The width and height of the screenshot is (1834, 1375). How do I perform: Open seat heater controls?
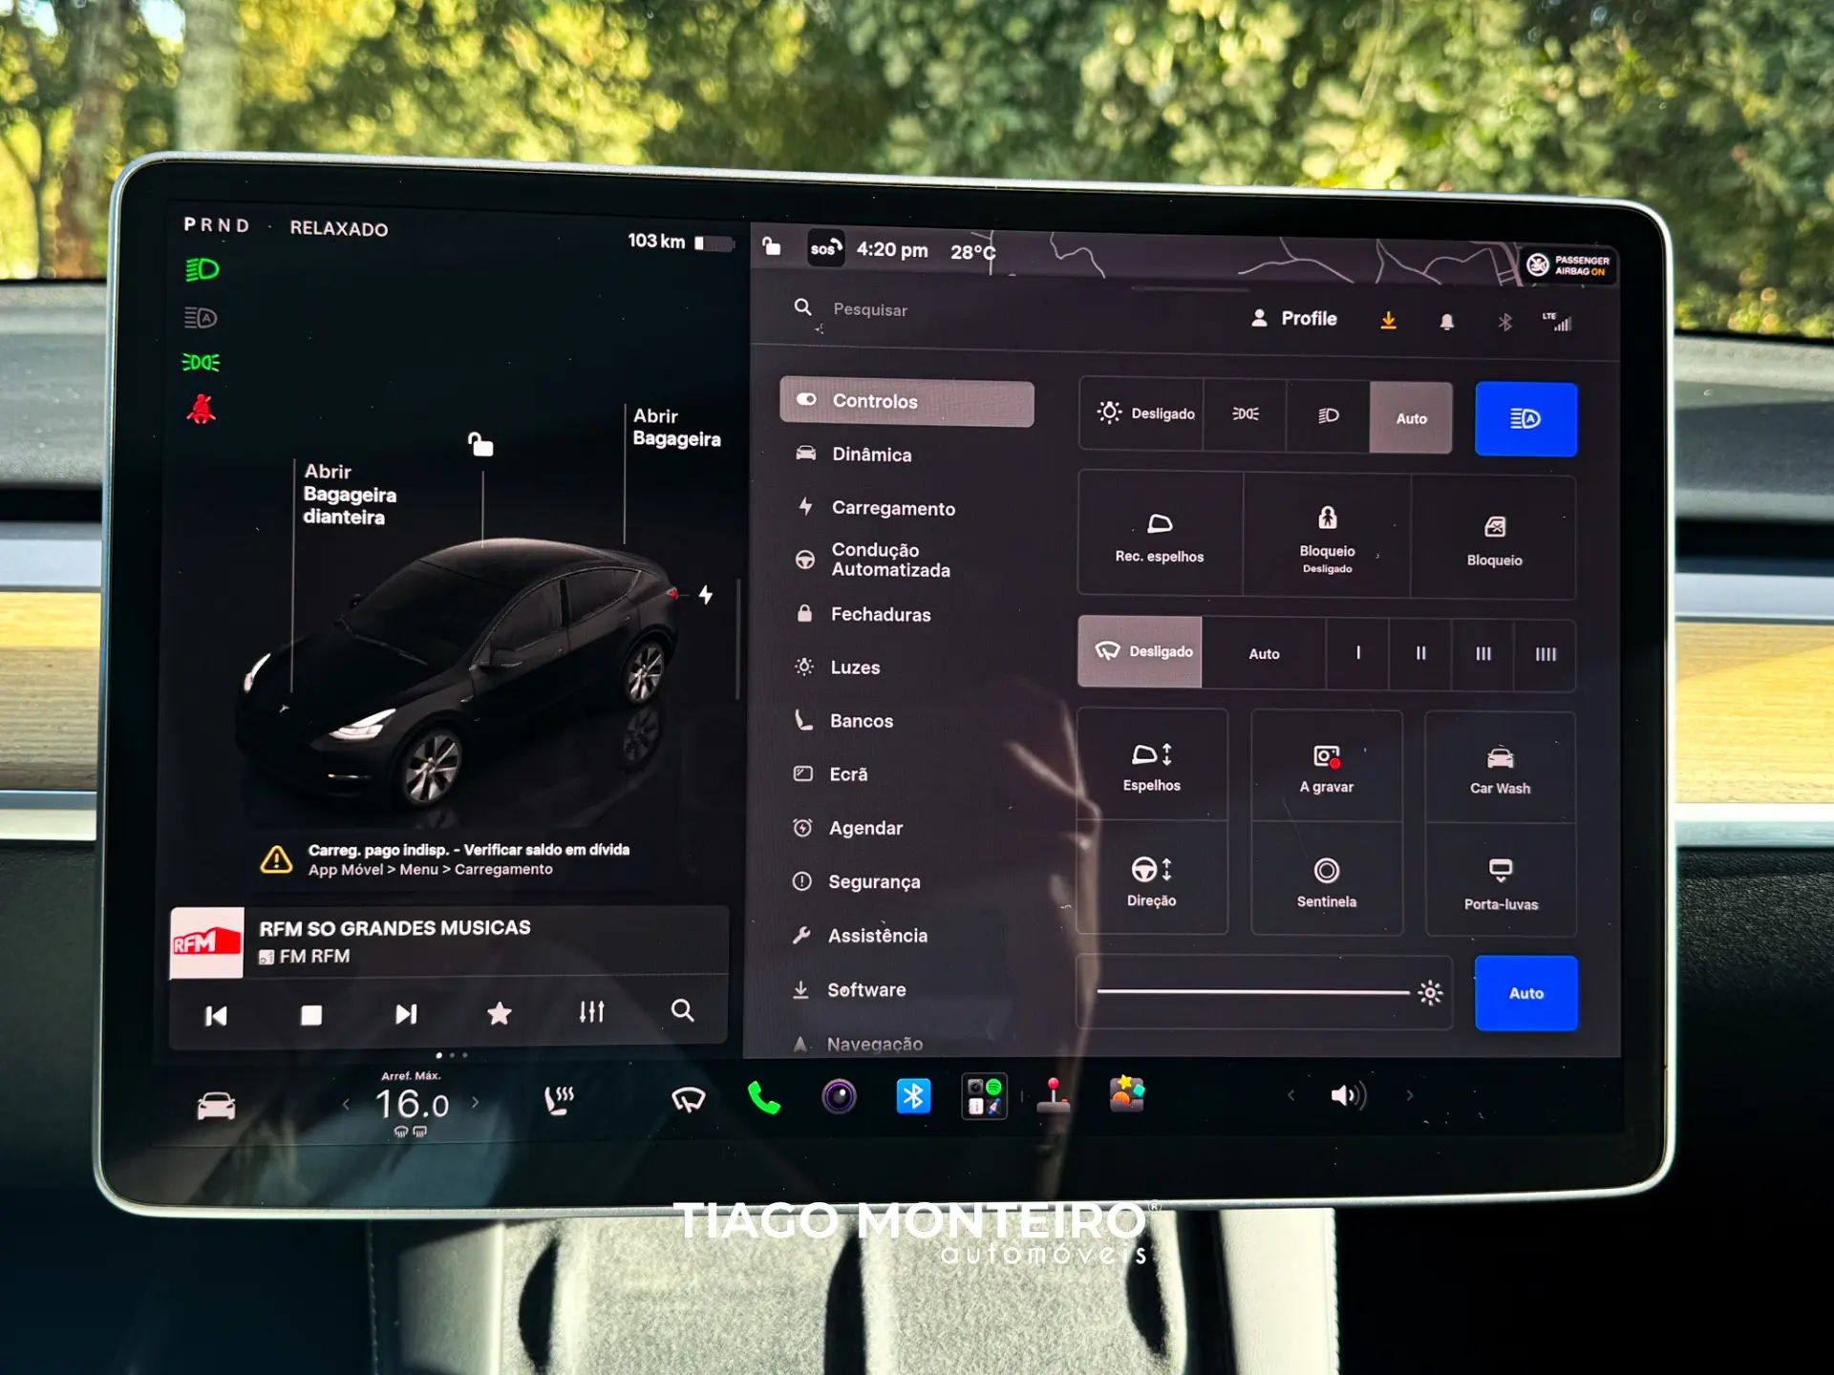coord(559,1100)
